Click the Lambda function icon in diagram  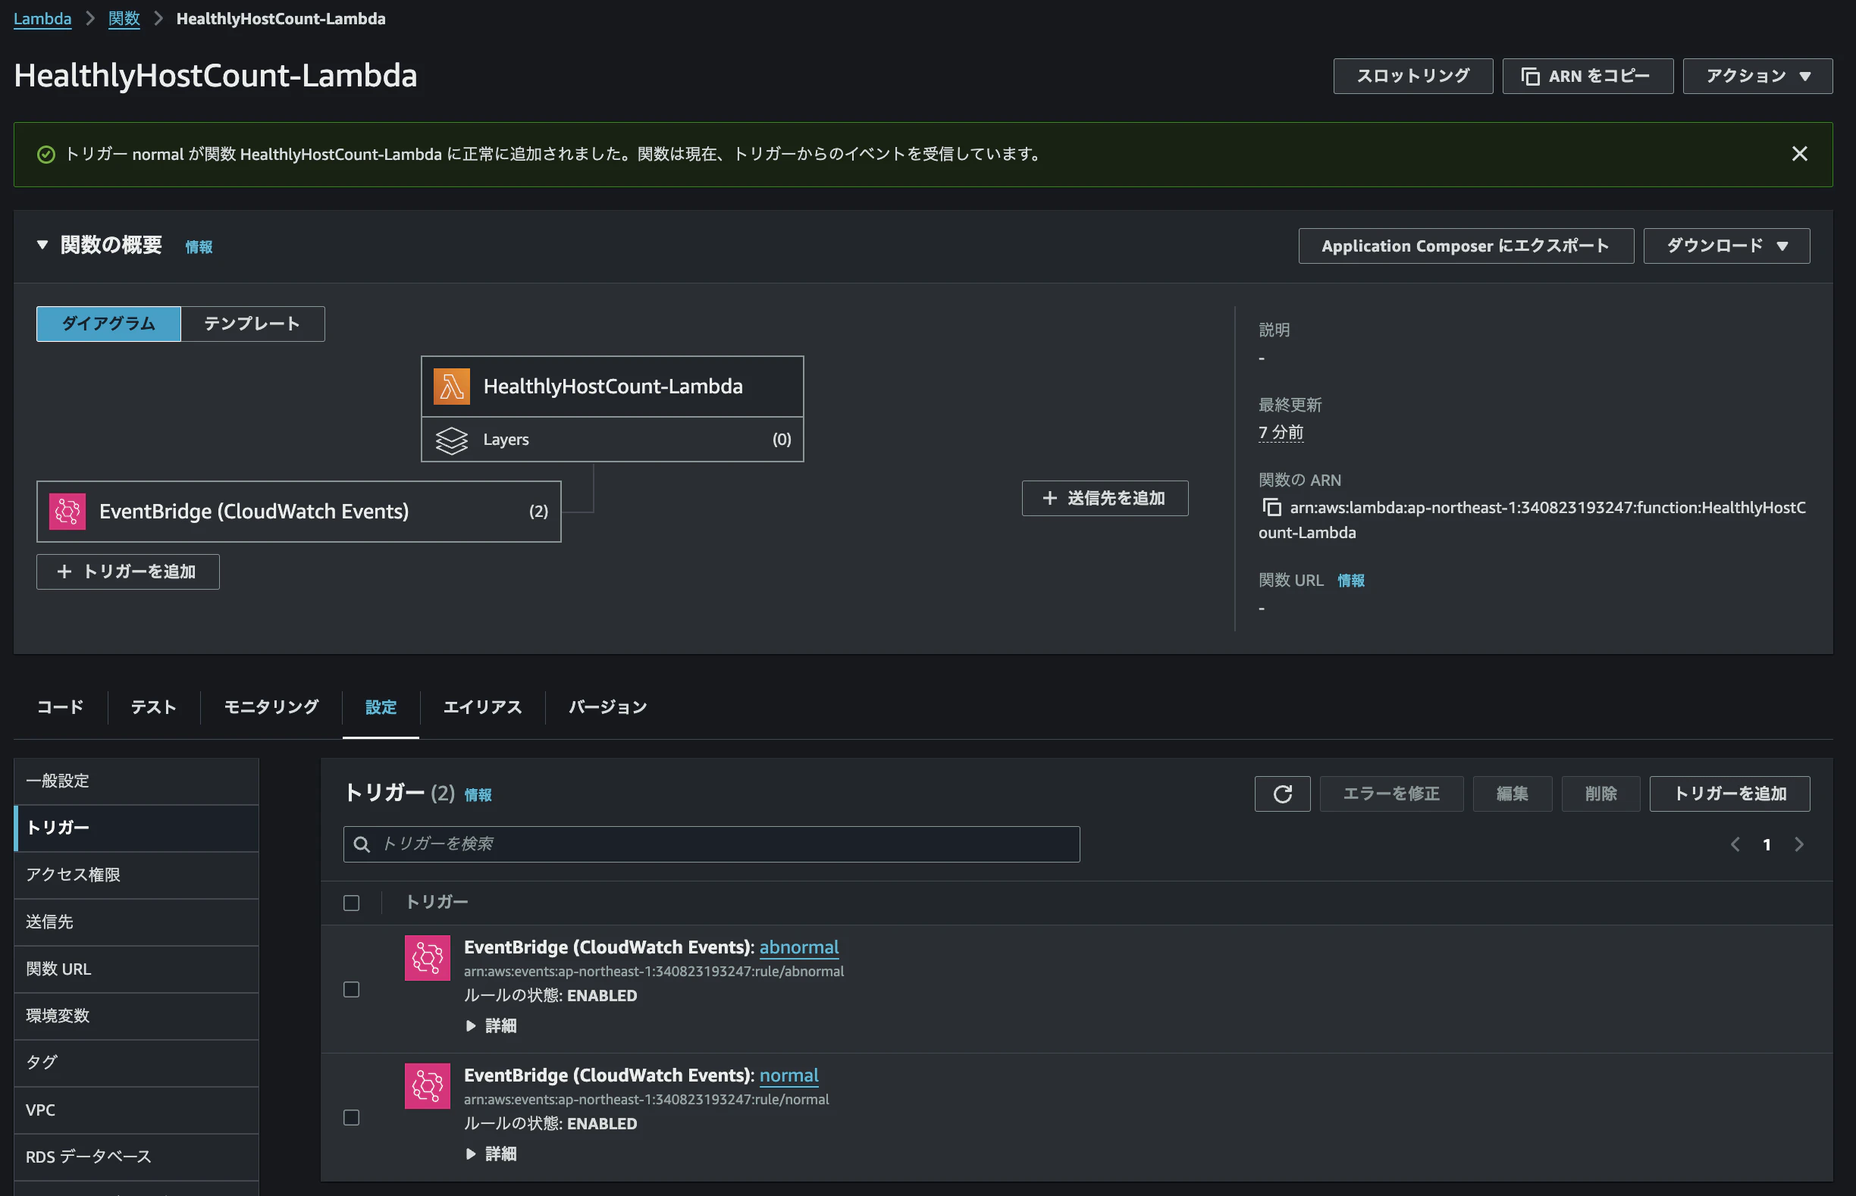pyautogui.click(x=451, y=386)
